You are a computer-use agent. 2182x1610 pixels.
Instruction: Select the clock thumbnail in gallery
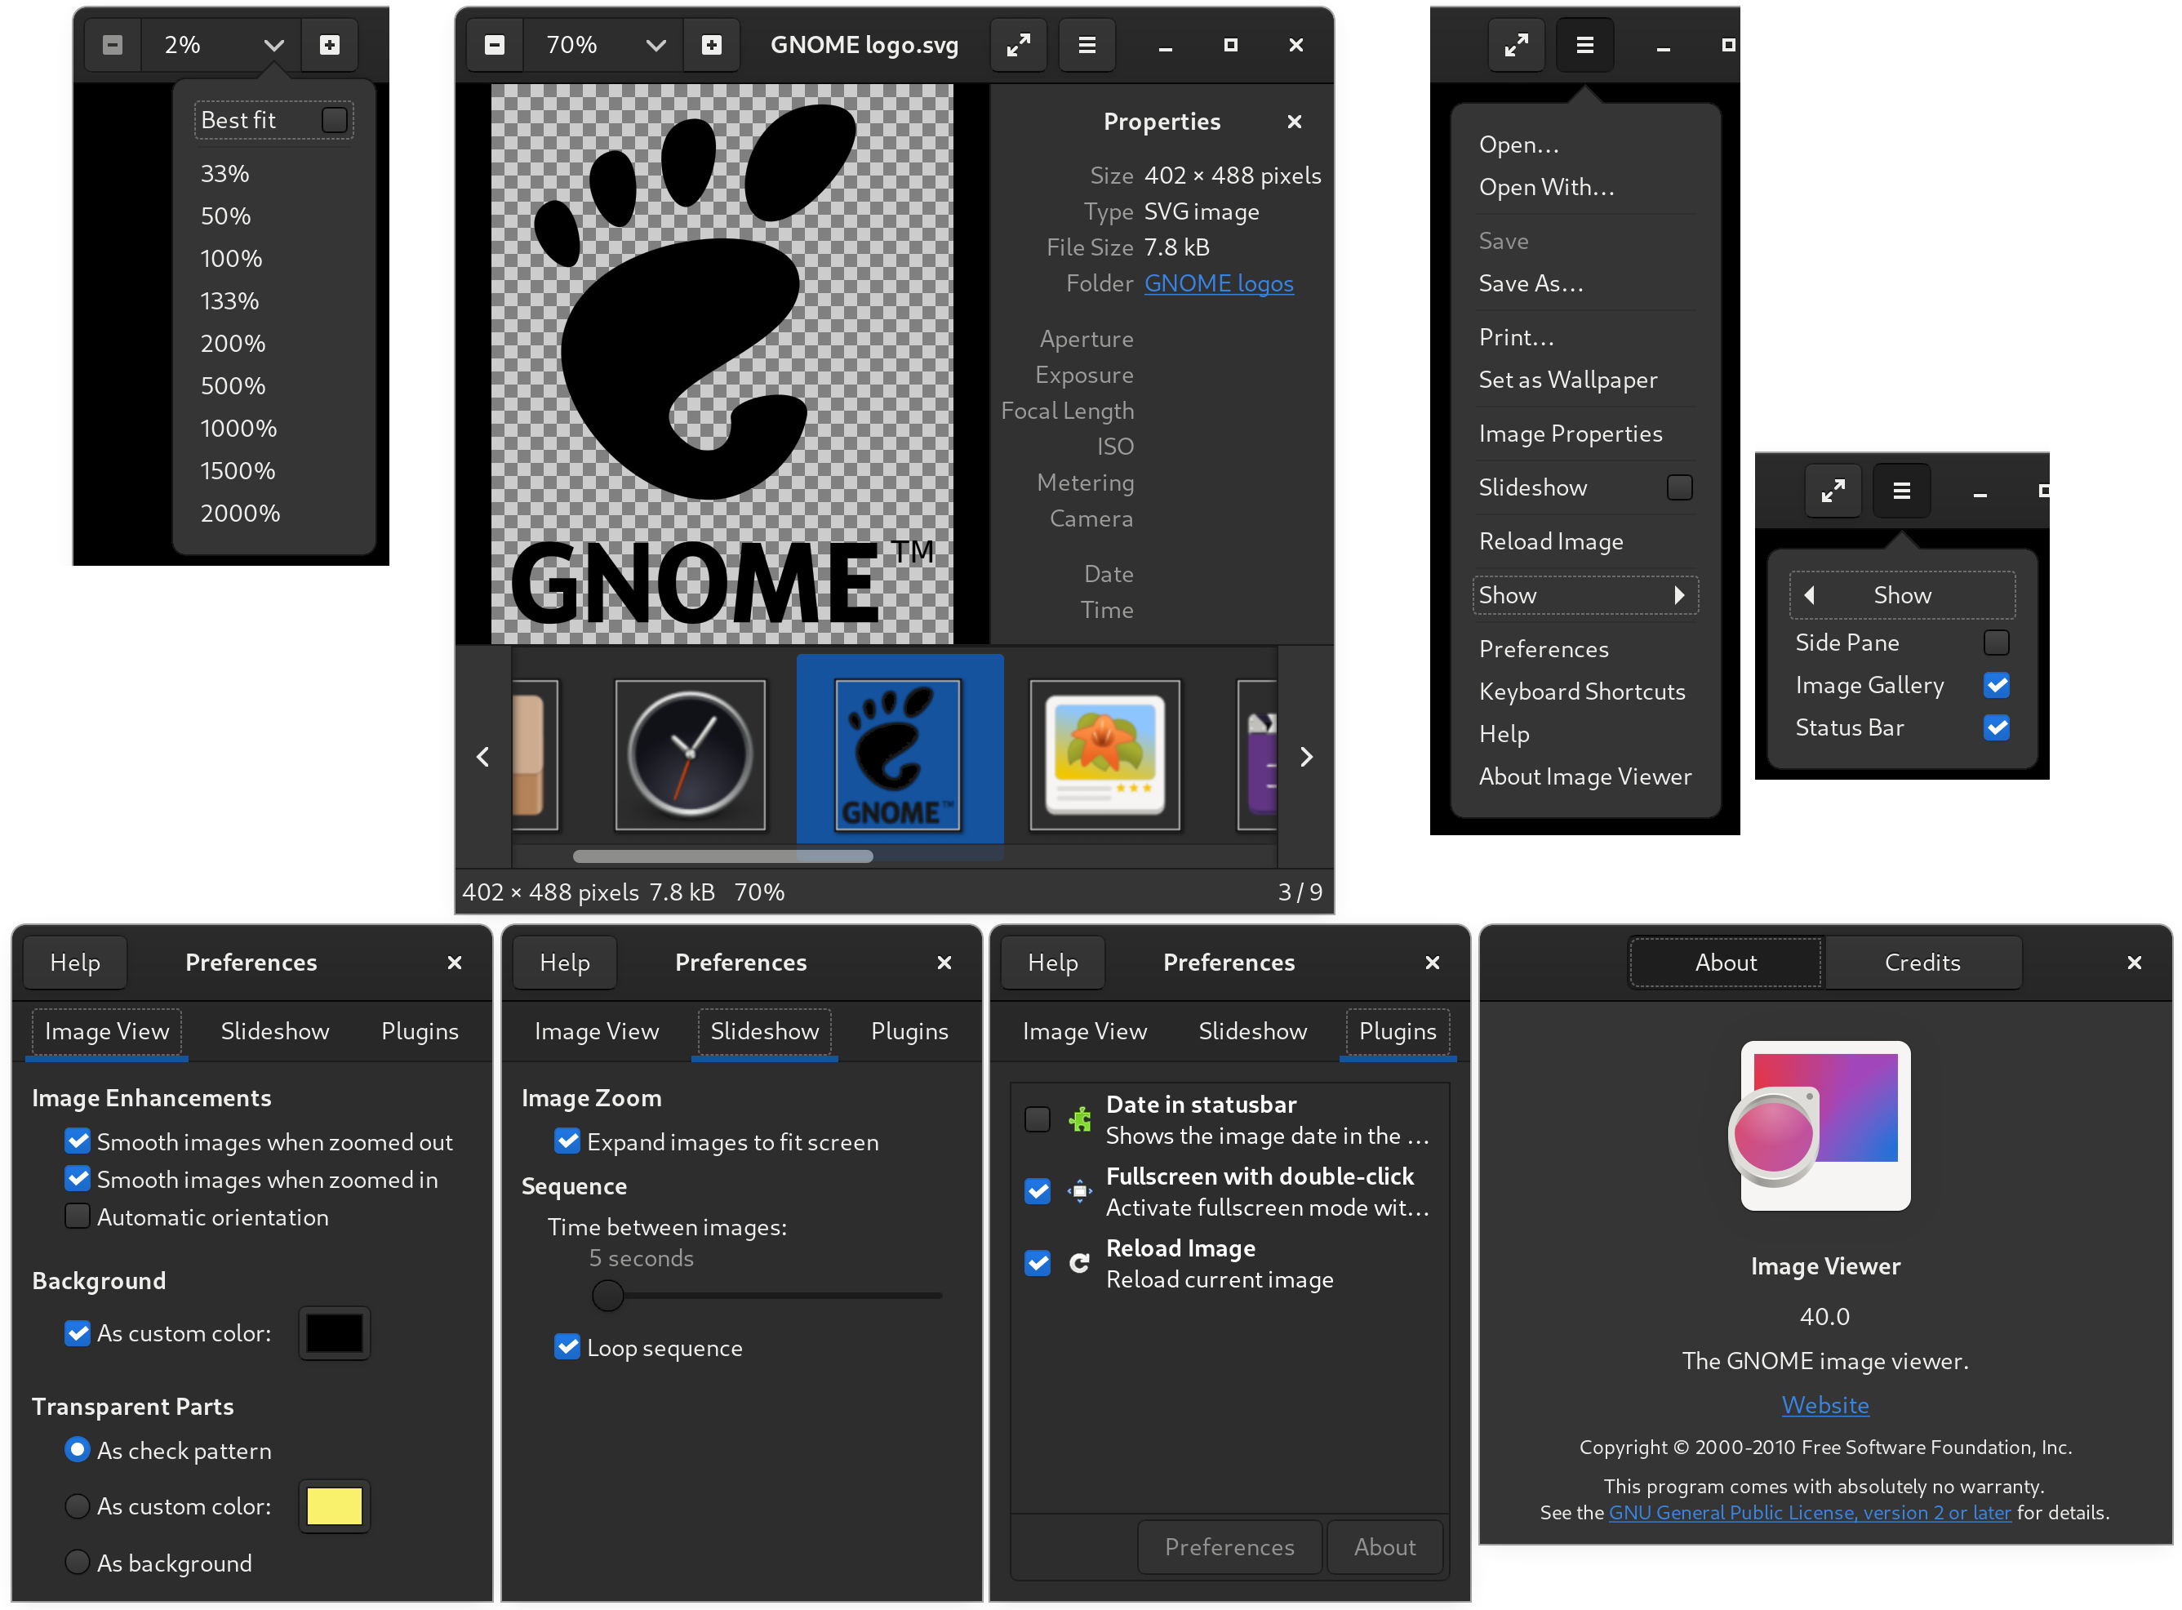690,755
